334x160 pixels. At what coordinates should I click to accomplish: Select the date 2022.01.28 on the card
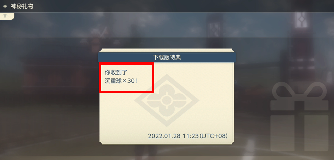click(164, 136)
